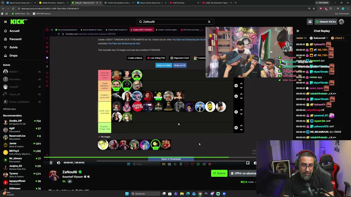Screen dimensions: 351x197
Task: Open GooBa_Off recommended channel
Action: point(22,122)
